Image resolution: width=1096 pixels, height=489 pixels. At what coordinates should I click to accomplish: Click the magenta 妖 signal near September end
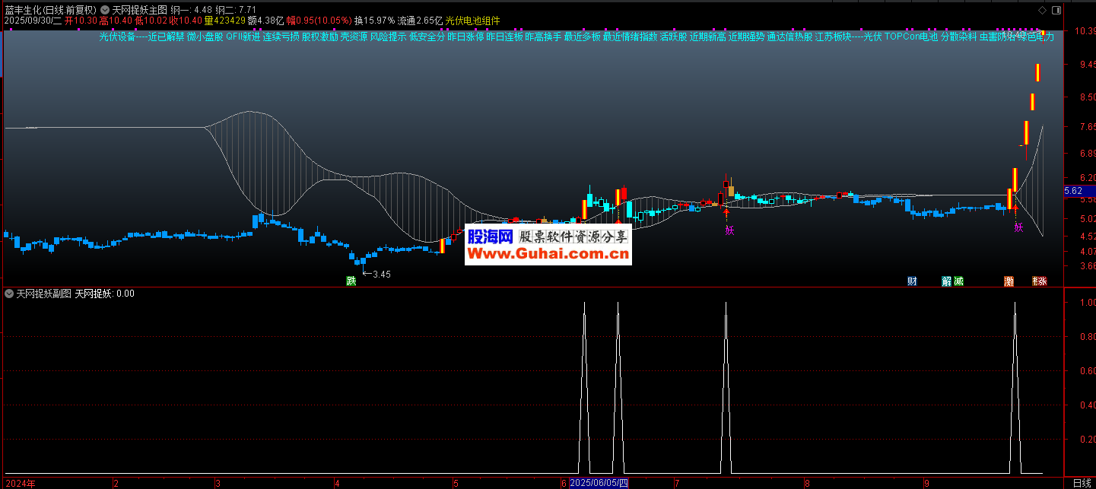click(1018, 227)
